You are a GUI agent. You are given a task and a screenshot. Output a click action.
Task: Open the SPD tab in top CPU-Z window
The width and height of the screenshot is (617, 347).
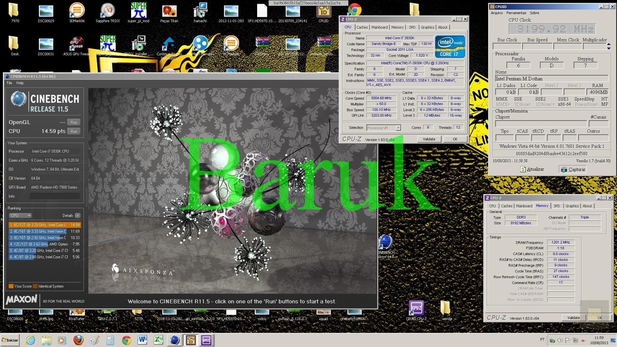412,27
